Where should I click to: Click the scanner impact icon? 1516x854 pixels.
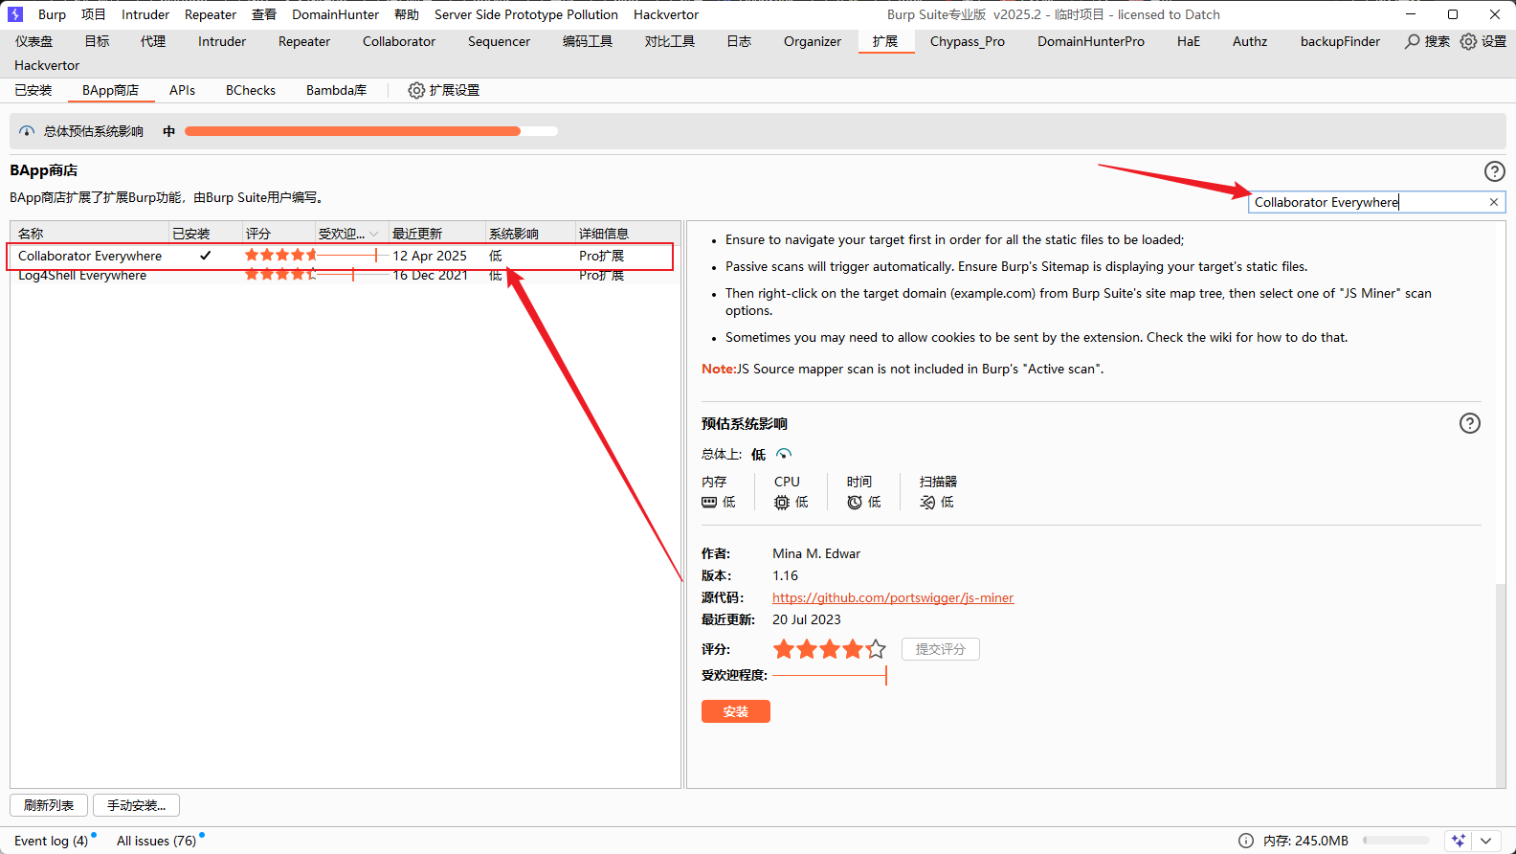pyautogui.click(x=927, y=502)
